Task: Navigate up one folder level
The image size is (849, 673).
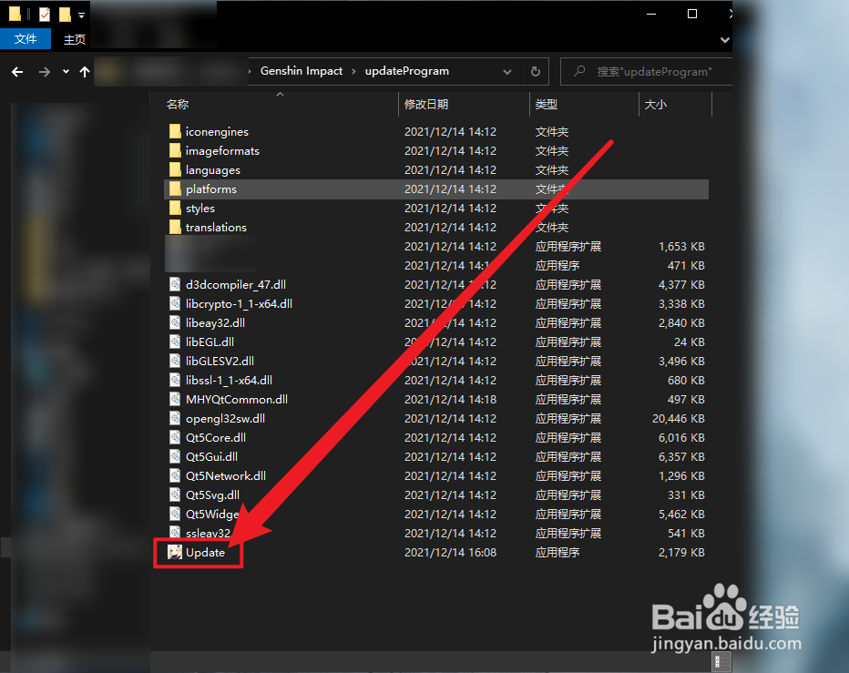Action: point(85,71)
